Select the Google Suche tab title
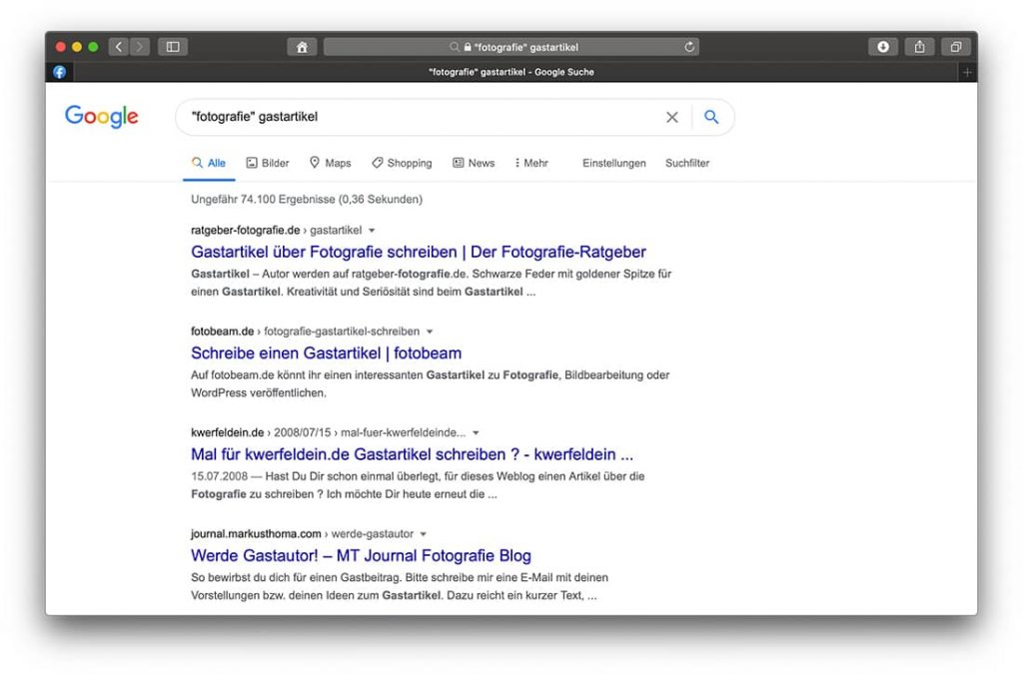Screen dimensions: 1023x675 (511, 72)
